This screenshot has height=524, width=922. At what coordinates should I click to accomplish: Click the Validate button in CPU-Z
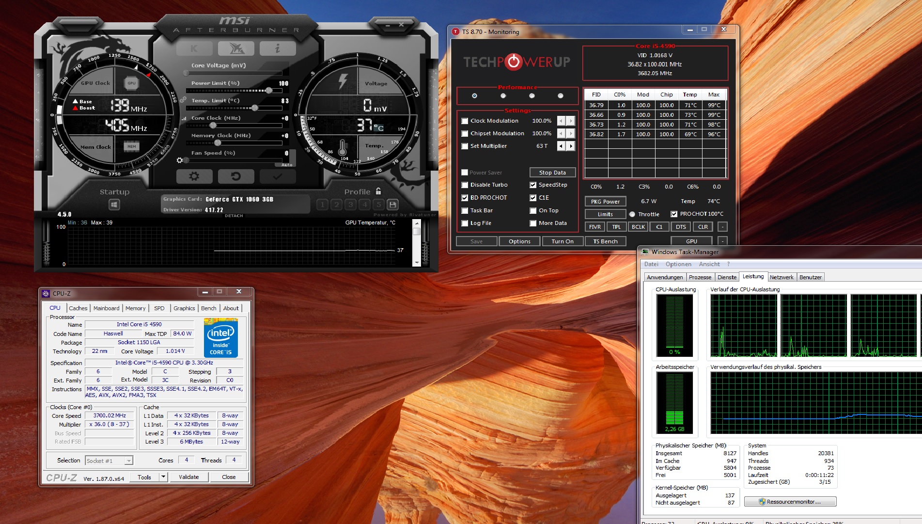click(188, 477)
